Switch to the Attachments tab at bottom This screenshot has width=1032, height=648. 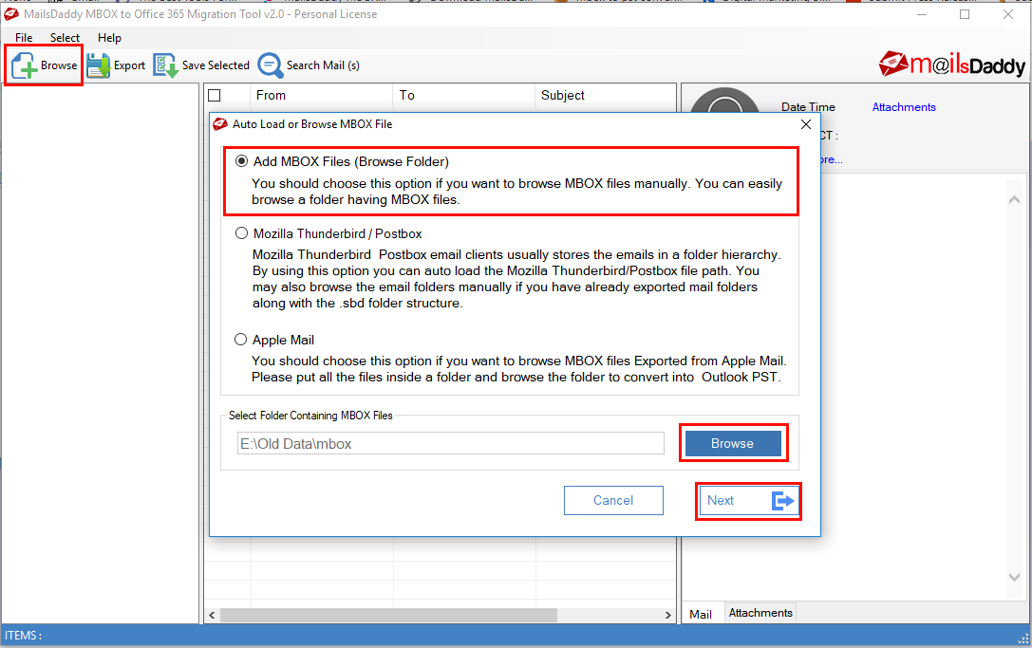[760, 613]
